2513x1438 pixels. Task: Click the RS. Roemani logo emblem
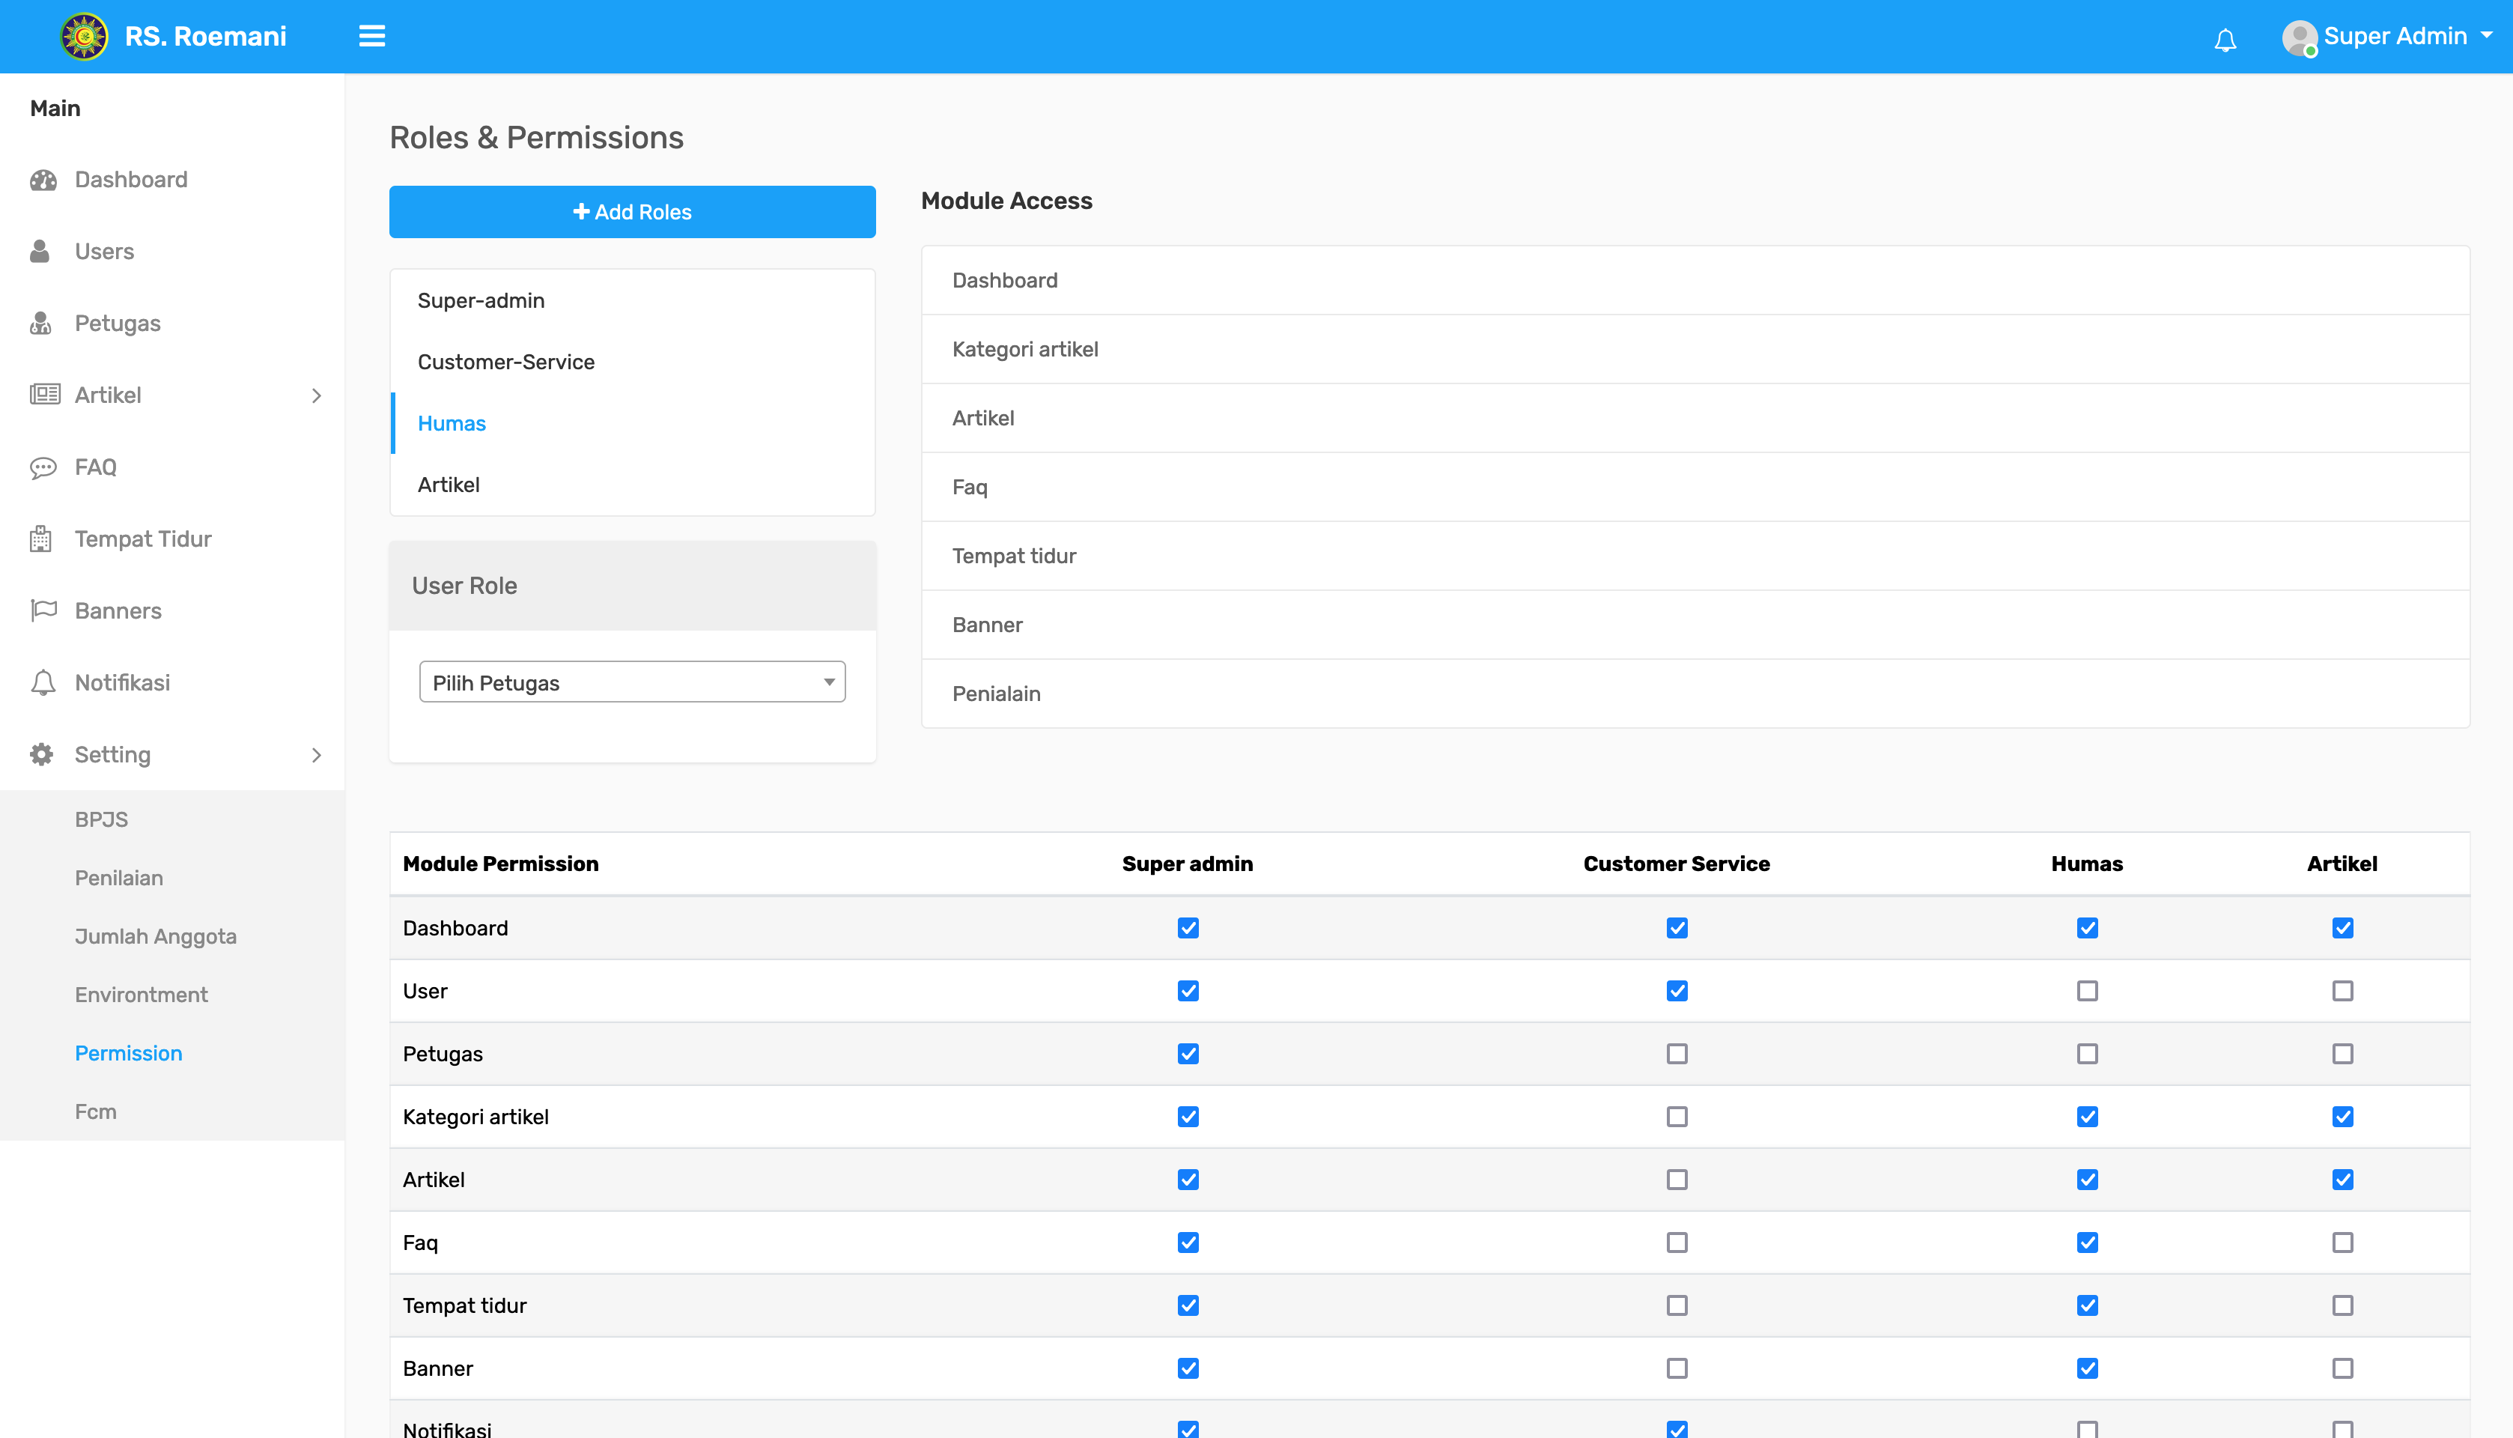tap(85, 37)
